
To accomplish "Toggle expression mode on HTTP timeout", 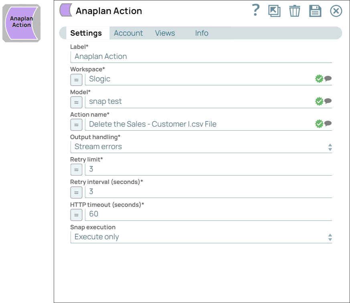I will (x=76, y=215).
